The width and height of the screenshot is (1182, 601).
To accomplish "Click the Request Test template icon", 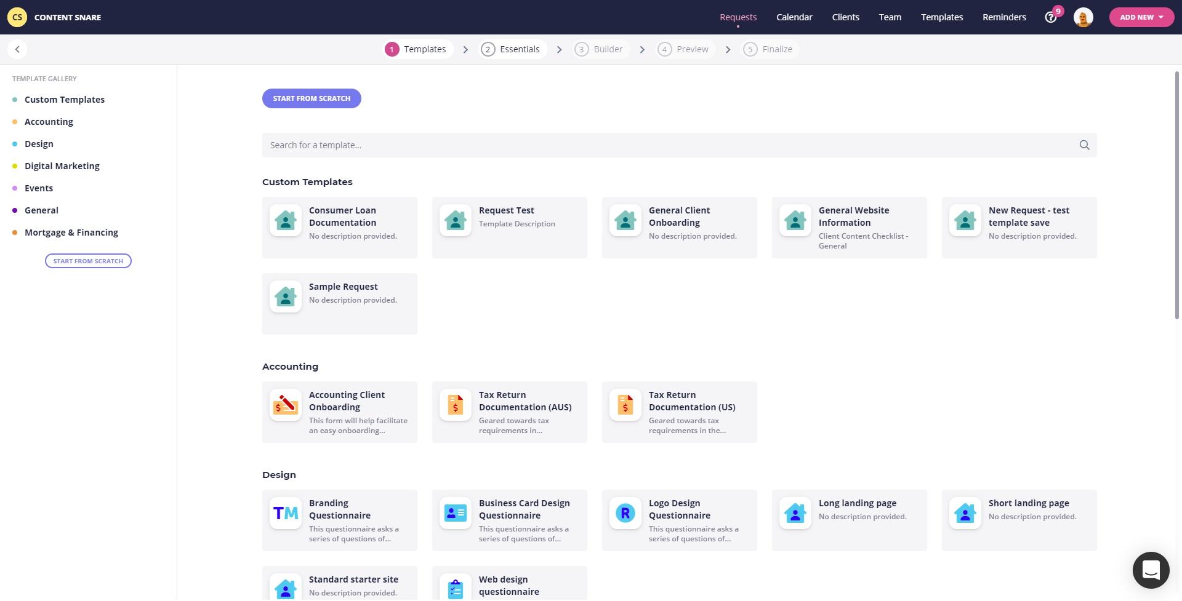I will 456,220.
